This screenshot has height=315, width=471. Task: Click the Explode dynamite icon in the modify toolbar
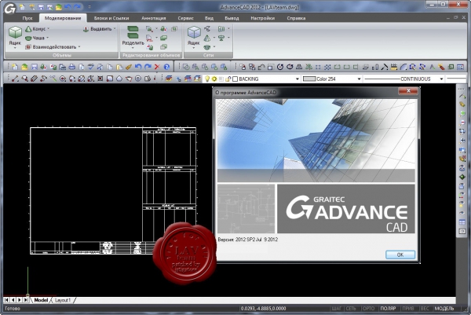(441, 67)
